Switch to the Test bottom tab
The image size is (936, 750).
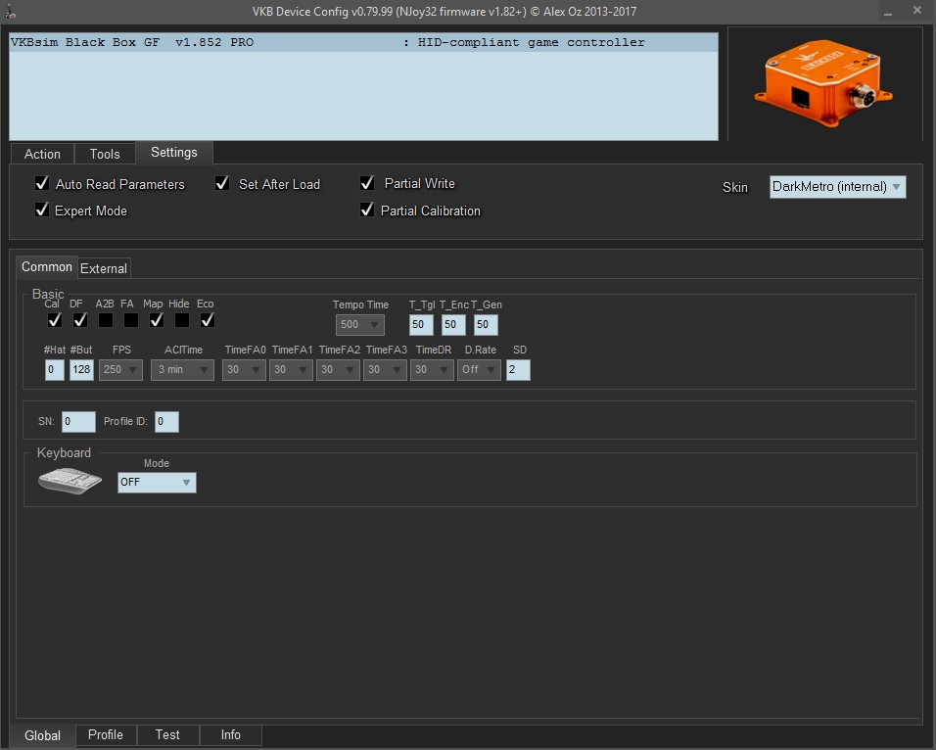[167, 735]
